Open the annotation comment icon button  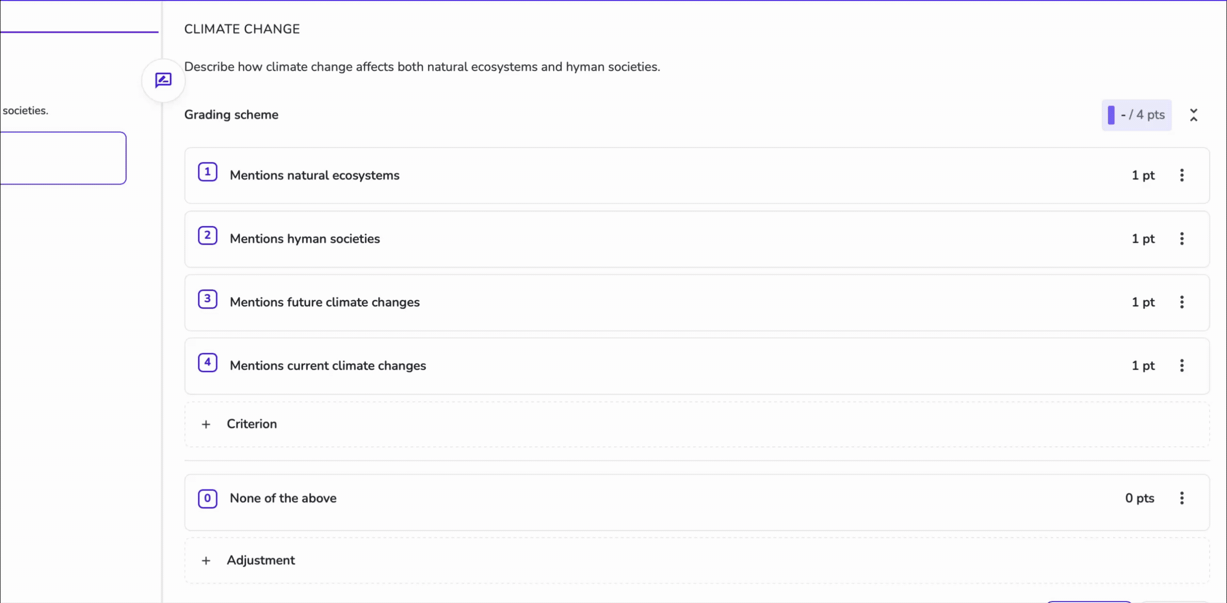tap(163, 80)
